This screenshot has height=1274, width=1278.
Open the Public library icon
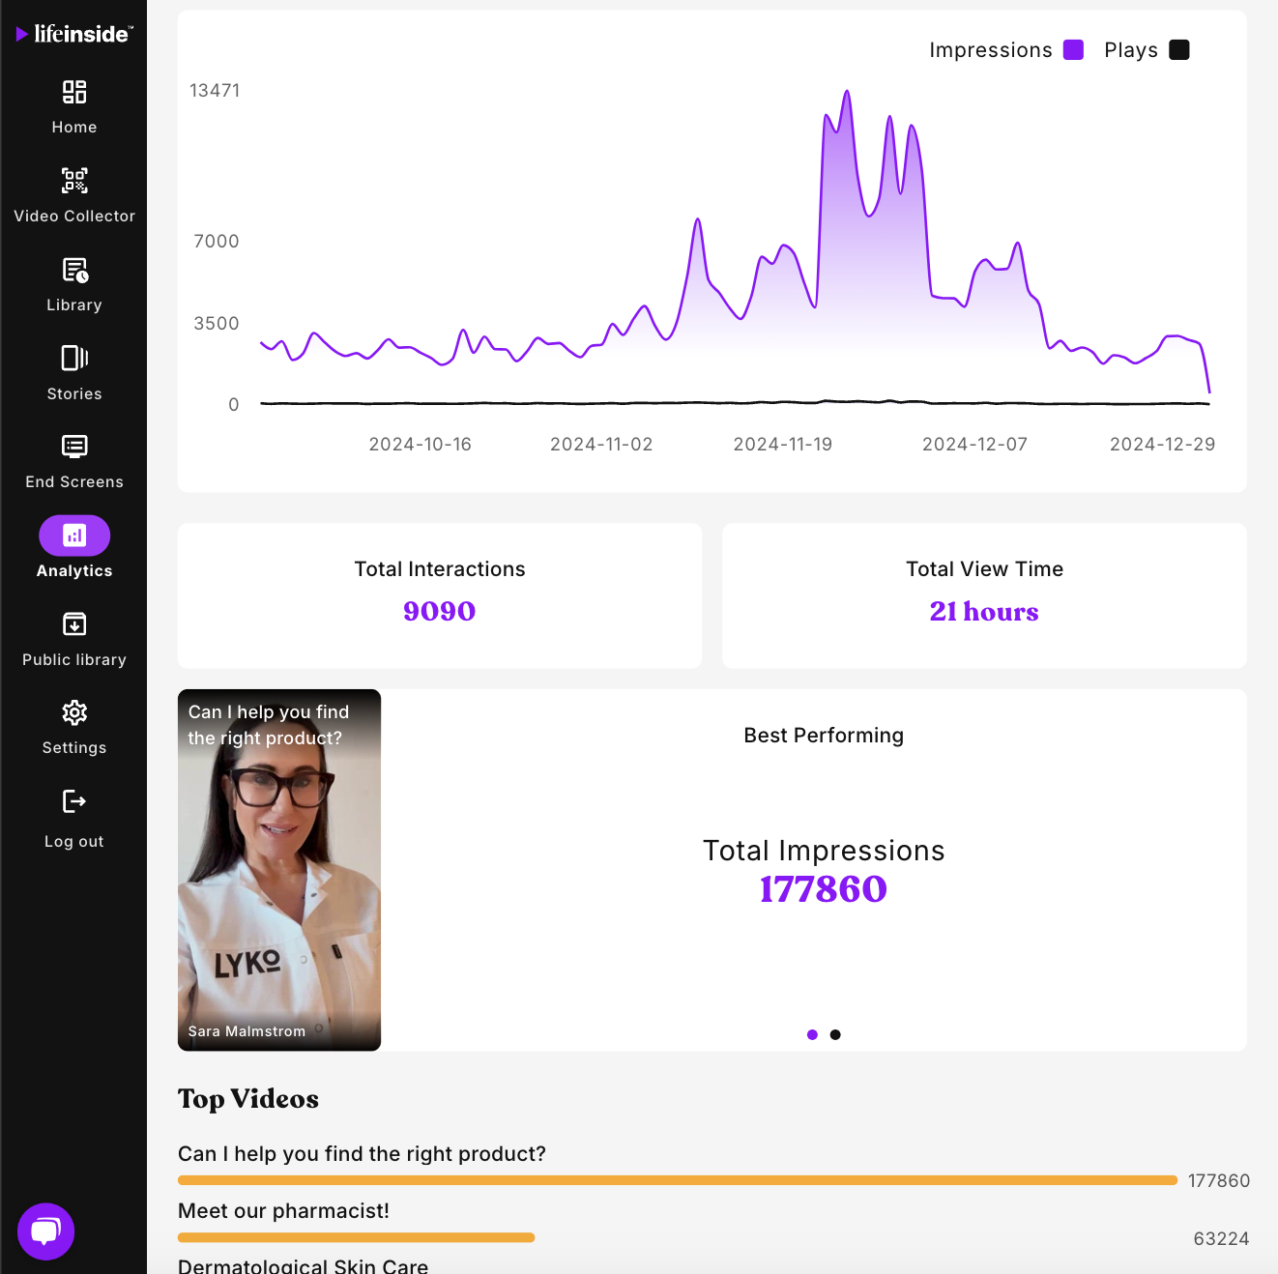[74, 624]
